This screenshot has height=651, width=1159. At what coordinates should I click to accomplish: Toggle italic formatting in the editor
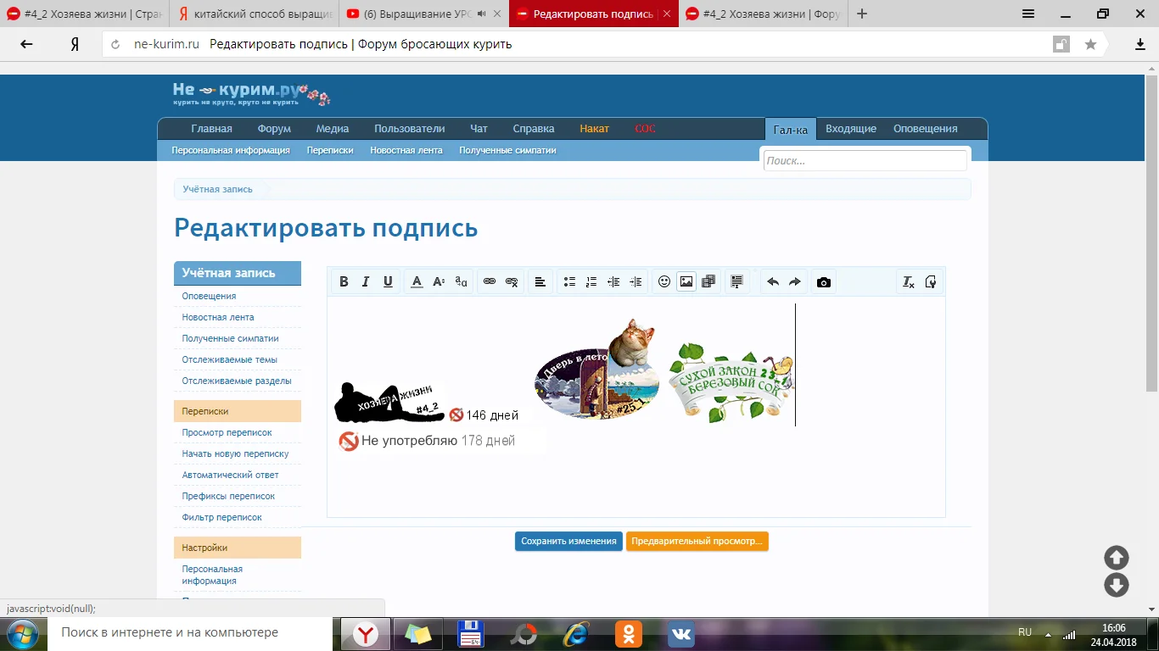coord(366,282)
